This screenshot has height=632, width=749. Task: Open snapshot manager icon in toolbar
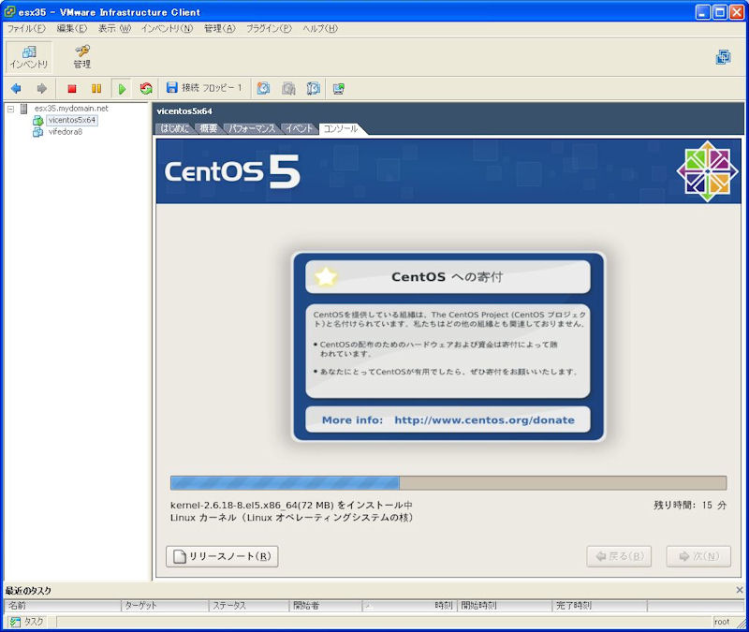(x=313, y=88)
